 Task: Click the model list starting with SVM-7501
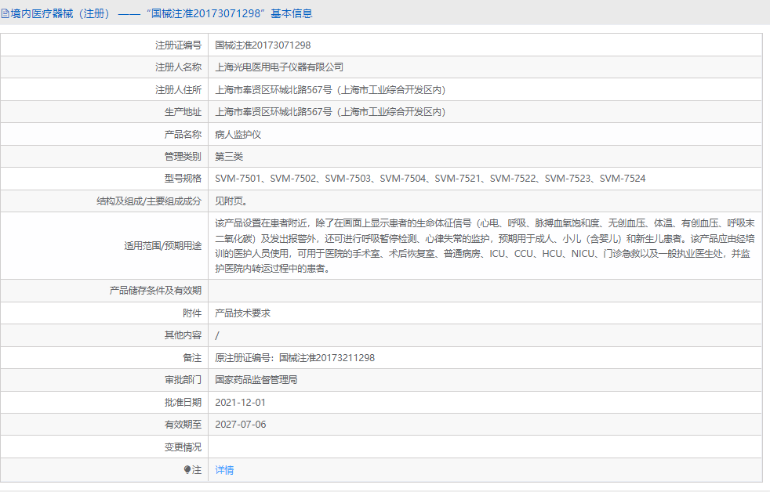[430, 179]
